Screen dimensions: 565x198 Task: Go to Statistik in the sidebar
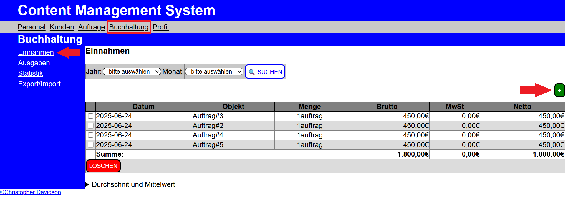pos(30,73)
